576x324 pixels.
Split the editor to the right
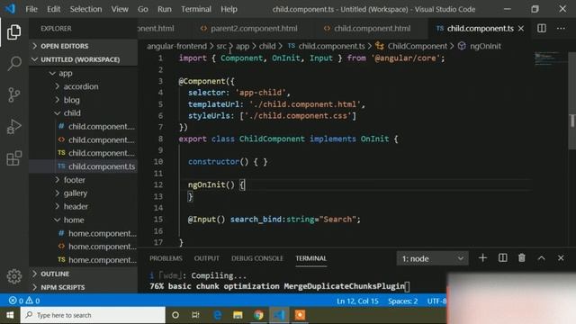542,28
